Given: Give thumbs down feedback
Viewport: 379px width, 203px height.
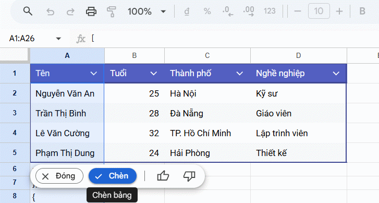Looking at the screenshot, I should tap(189, 176).
